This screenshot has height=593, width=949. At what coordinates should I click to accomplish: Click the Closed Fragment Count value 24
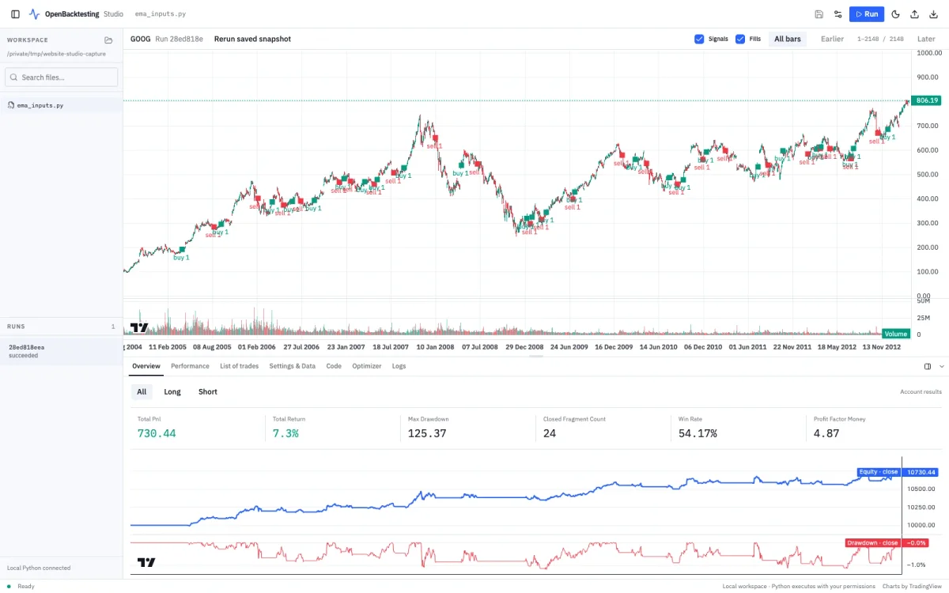coord(550,433)
